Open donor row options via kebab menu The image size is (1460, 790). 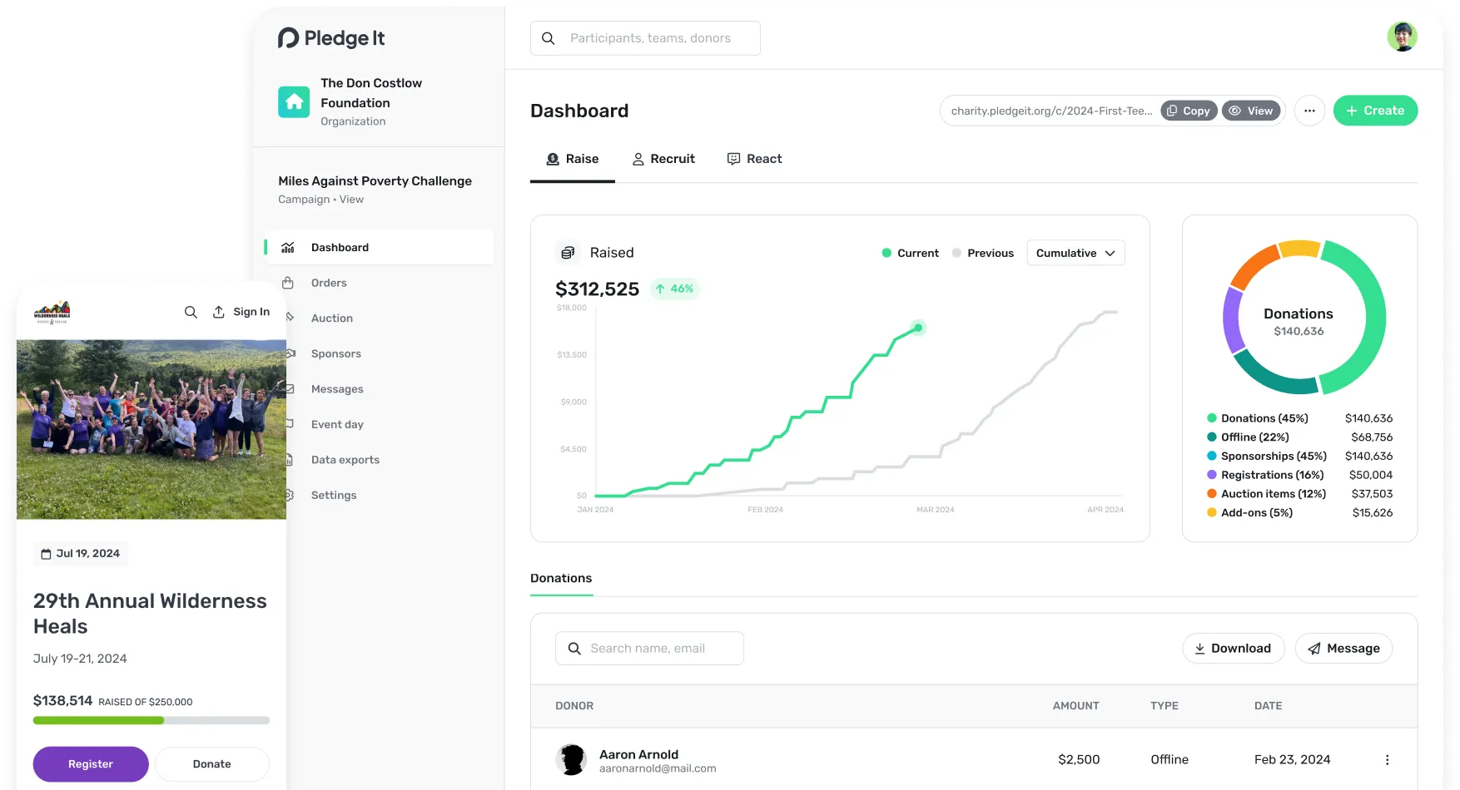pyautogui.click(x=1387, y=759)
